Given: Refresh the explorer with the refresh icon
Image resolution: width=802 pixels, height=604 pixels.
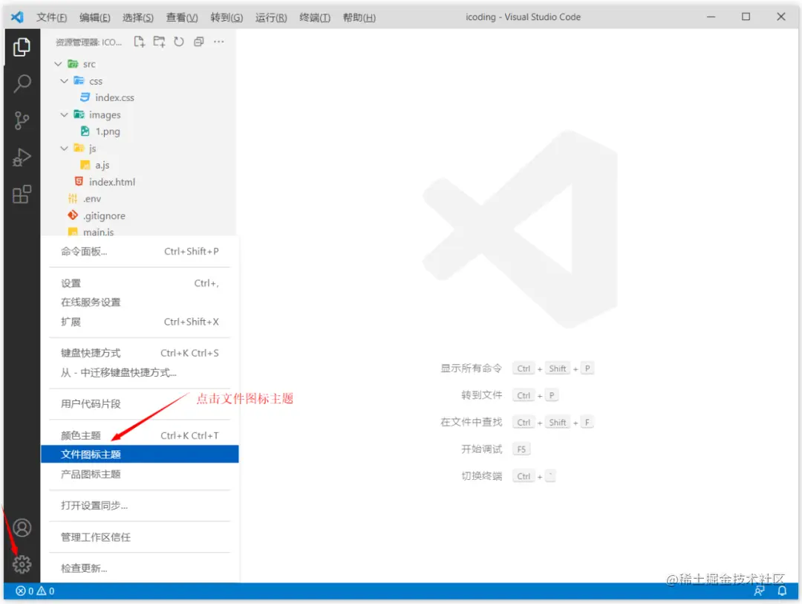Looking at the screenshot, I should pos(178,42).
